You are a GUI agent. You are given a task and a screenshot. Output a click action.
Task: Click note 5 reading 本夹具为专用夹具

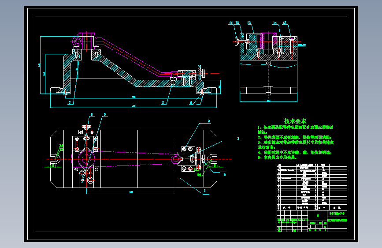click(277, 158)
